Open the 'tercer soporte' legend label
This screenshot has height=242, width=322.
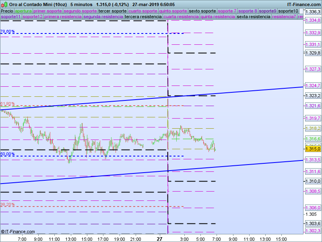(x=113, y=11)
